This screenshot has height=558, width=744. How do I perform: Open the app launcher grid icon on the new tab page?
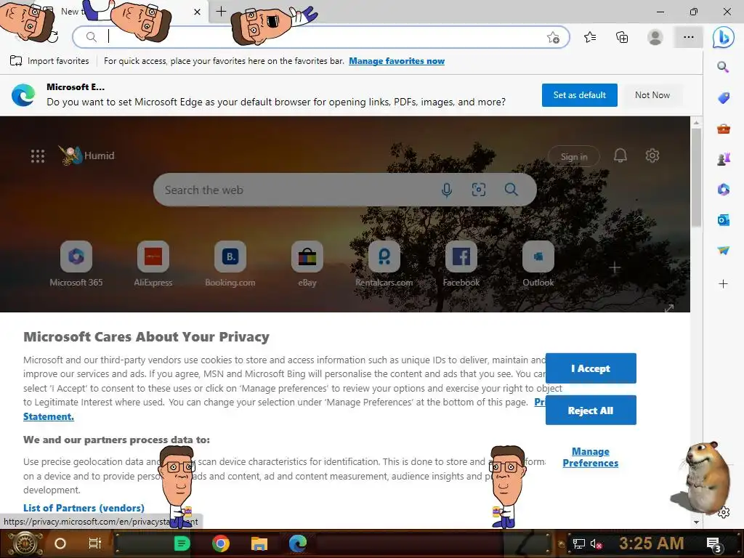(x=38, y=156)
